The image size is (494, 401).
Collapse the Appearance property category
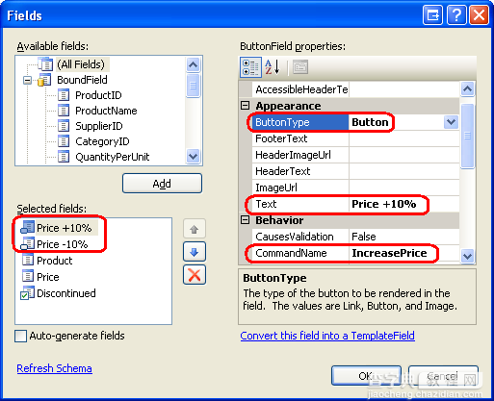[x=246, y=106]
